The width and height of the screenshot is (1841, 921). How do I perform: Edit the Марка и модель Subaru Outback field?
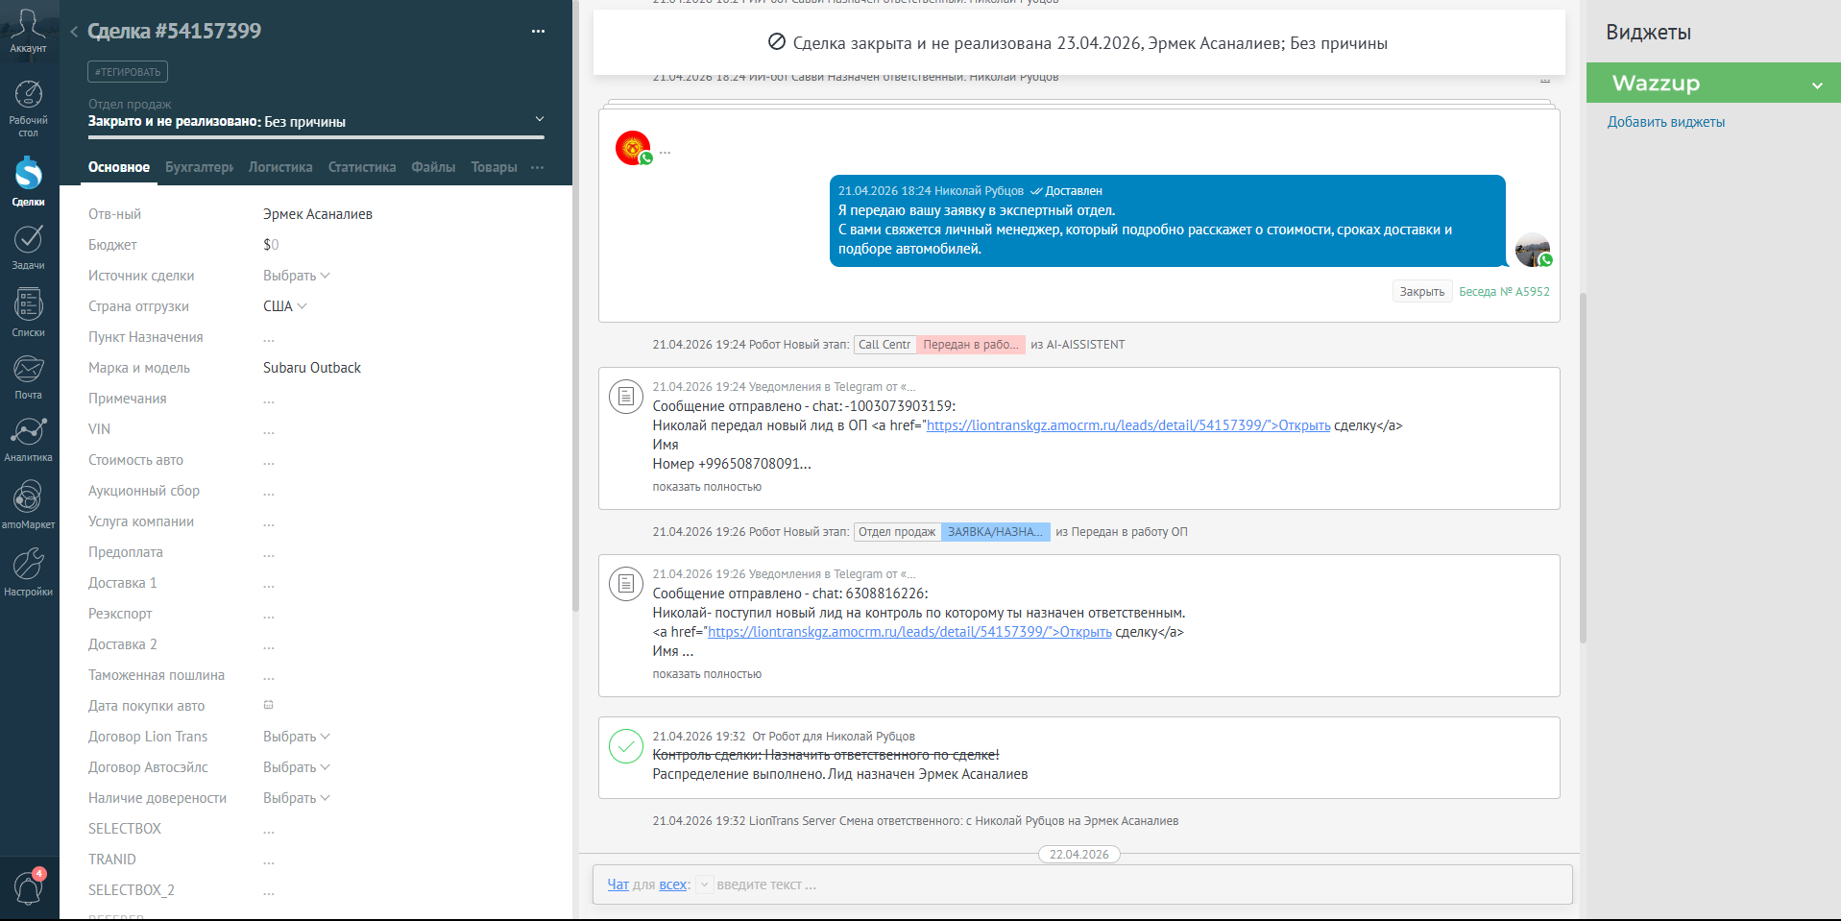click(312, 368)
